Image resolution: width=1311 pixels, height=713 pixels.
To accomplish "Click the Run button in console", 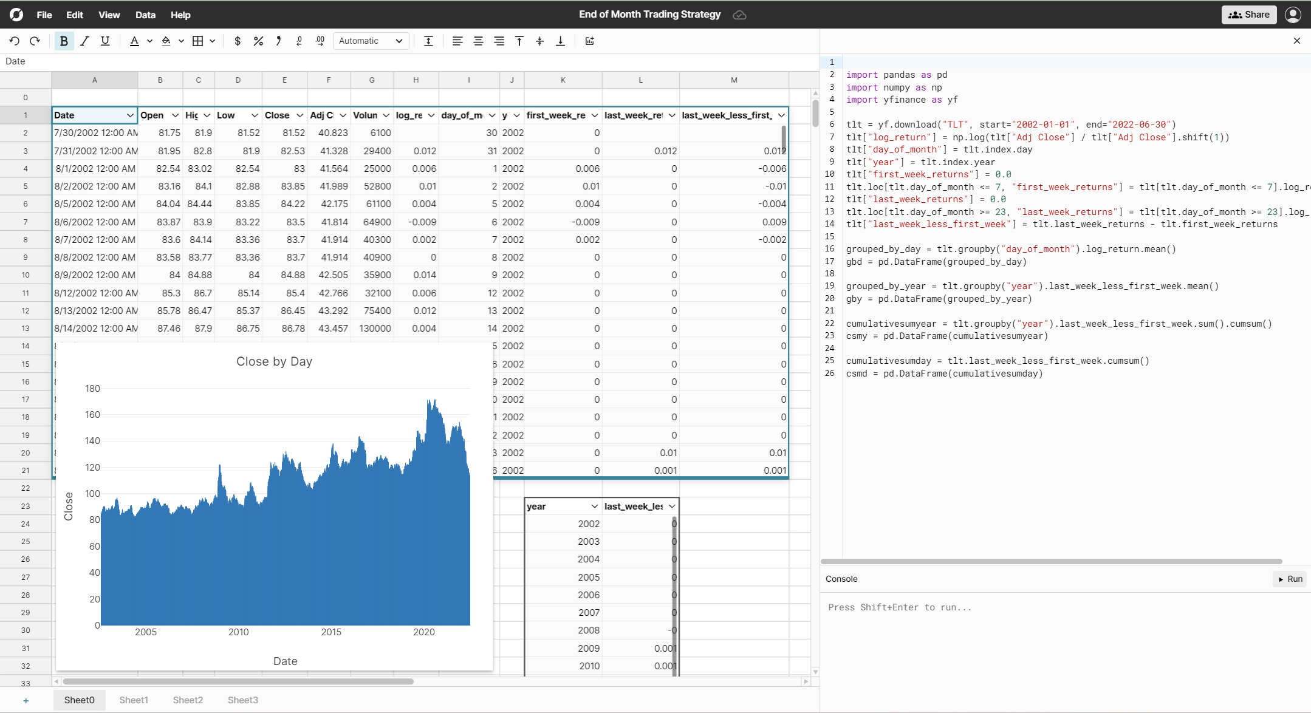I will tap(1288, 579).
